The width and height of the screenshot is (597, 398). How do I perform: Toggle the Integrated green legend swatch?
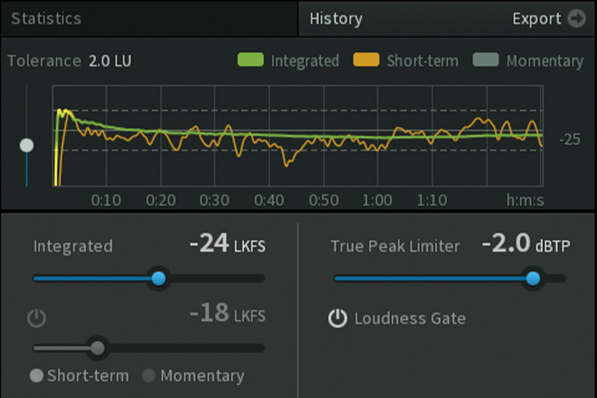[x=250, y=61]
